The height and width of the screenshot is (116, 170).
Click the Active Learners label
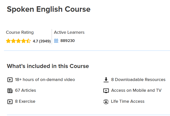[x=69, y=32]
